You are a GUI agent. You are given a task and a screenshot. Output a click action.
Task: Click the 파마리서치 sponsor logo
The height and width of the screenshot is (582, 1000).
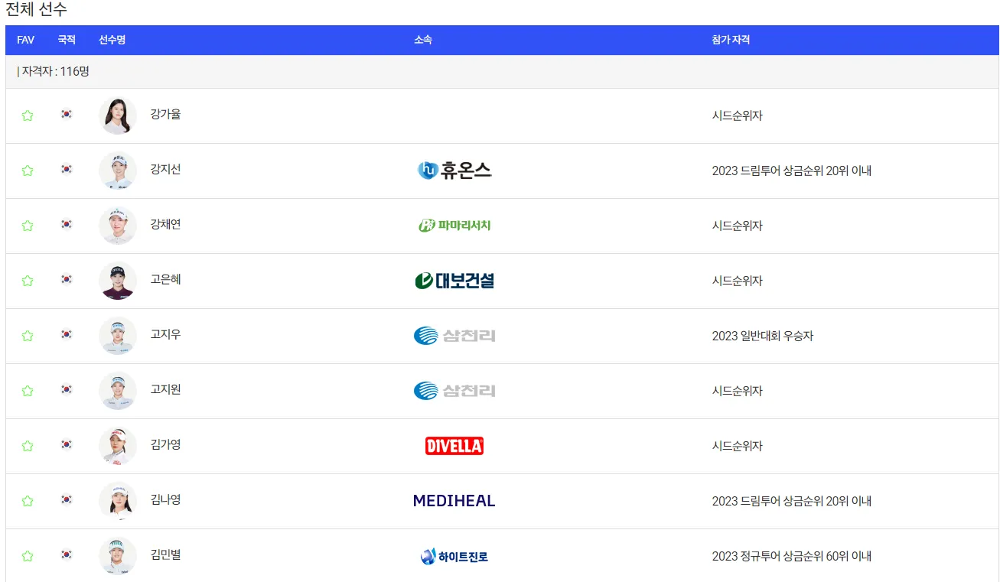coord(454,226)
